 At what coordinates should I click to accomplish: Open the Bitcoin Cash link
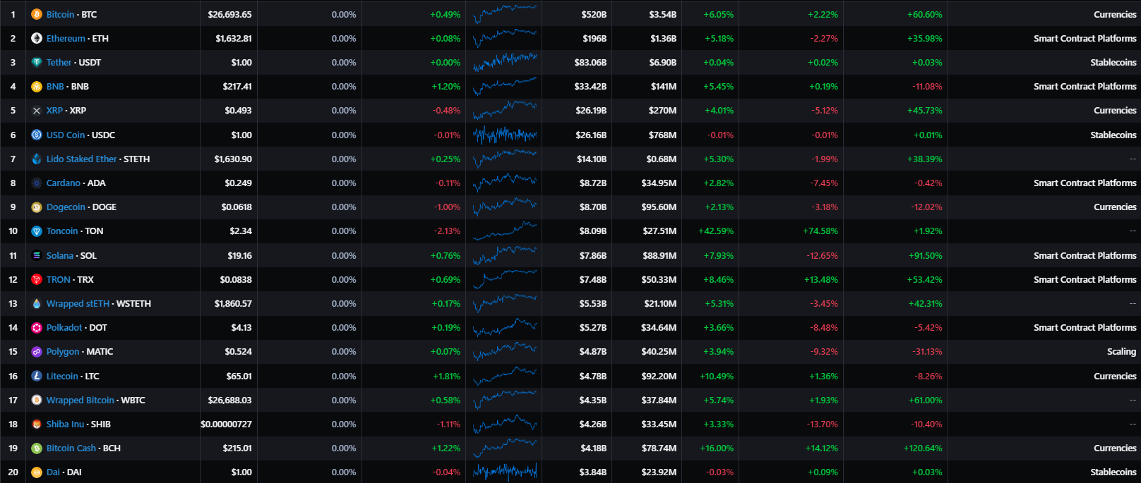[x=71, y=448]
